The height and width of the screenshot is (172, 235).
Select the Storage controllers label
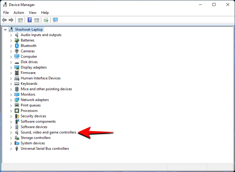36,138
